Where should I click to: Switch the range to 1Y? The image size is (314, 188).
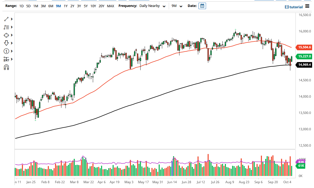[x=66, y=6]
